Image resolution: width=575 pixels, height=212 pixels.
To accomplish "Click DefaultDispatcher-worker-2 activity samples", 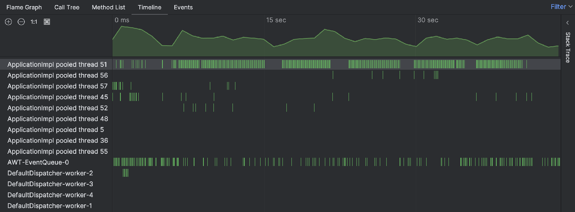I will (125, 173).
